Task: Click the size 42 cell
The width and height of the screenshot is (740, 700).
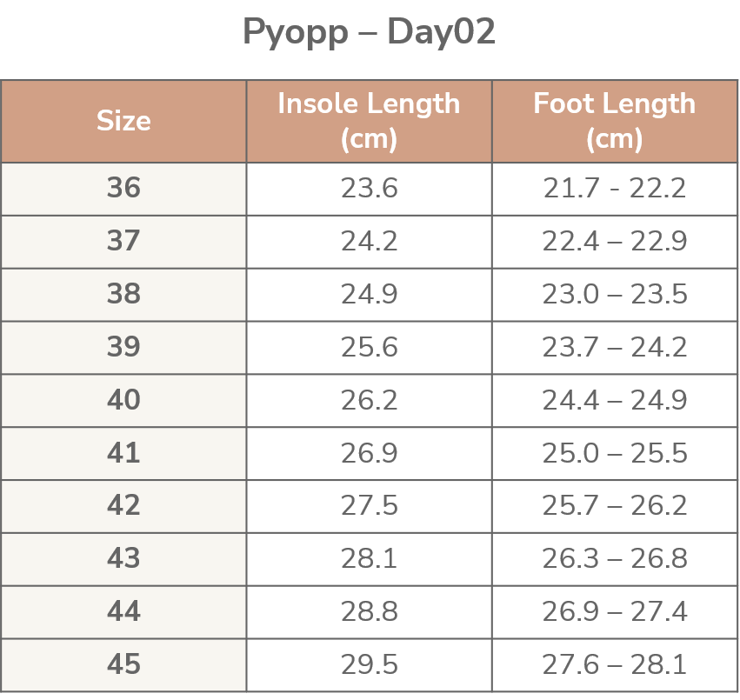Action: point(123,506)
